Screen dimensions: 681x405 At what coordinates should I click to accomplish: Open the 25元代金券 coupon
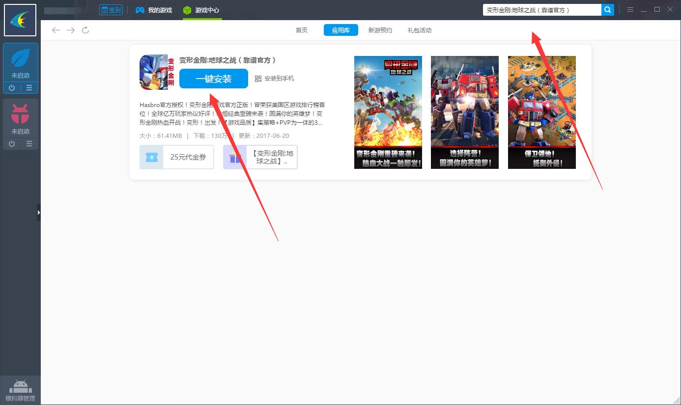click(x=177, y=157)
